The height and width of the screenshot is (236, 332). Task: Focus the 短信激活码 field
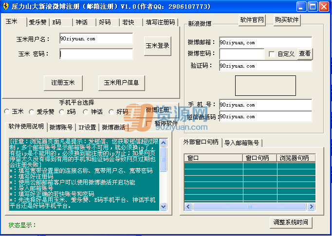click(266, 116)
